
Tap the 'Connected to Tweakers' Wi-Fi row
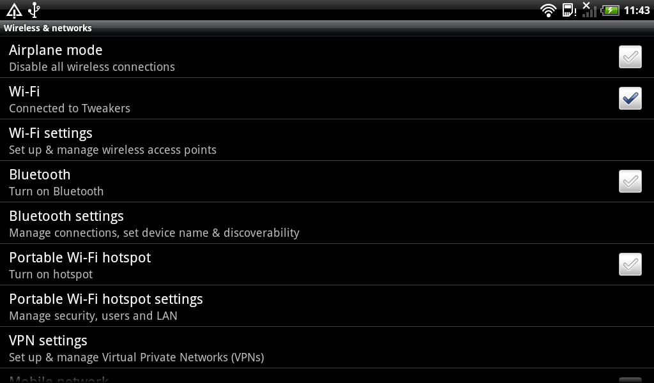70,109
